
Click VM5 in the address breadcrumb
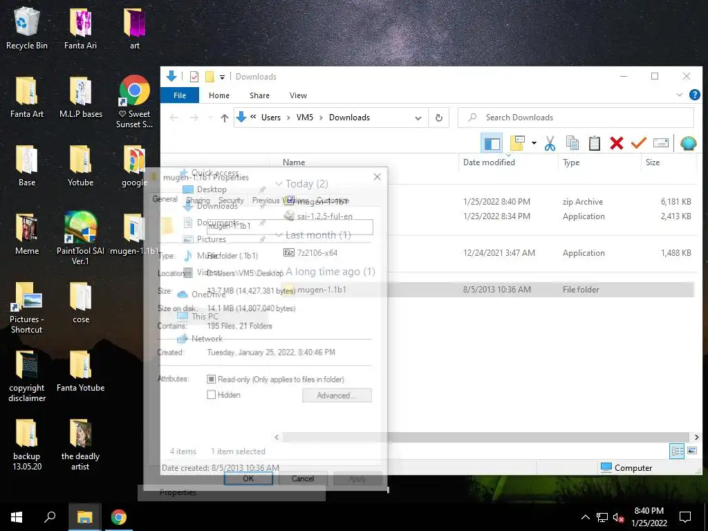click(305, 118)
